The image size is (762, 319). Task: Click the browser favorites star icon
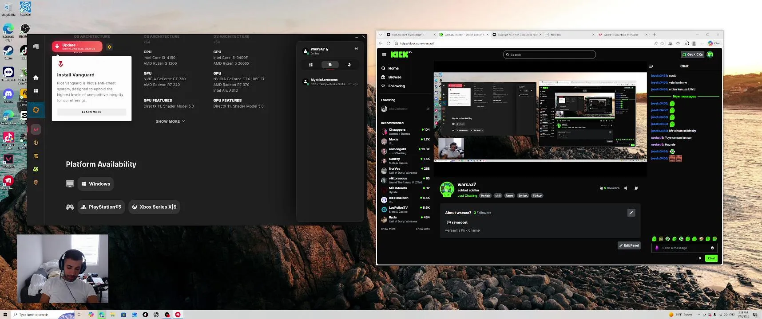(662, 43)
